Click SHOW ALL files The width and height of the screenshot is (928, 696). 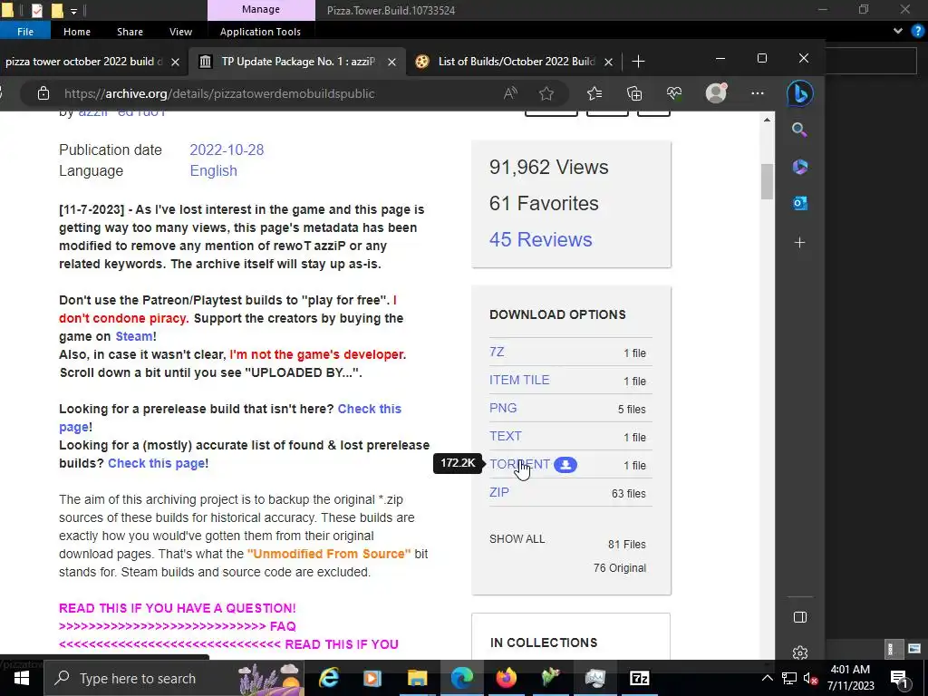517,538
